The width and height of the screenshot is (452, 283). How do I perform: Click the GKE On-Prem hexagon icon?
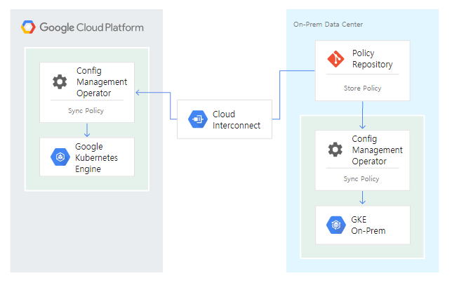pyautogui.click(x=335, y=225)
